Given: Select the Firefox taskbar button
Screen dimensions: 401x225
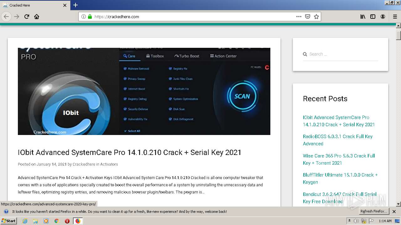Looking at the screenshot, I should (x=78, y=221).
